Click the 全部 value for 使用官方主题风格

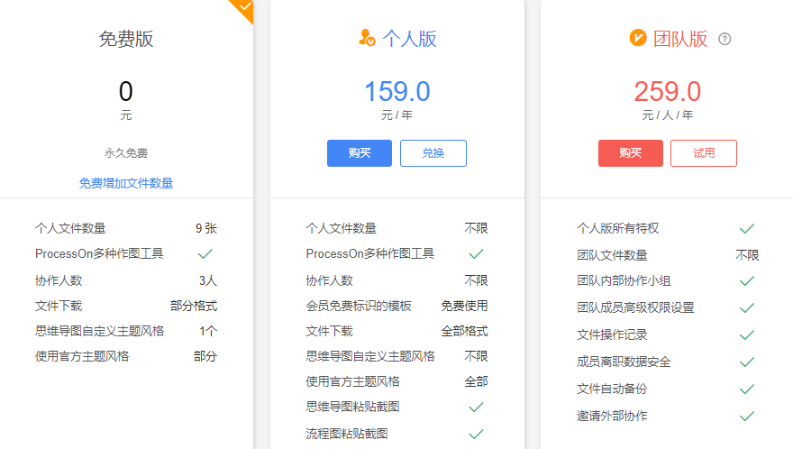click(x=477, y=381)
